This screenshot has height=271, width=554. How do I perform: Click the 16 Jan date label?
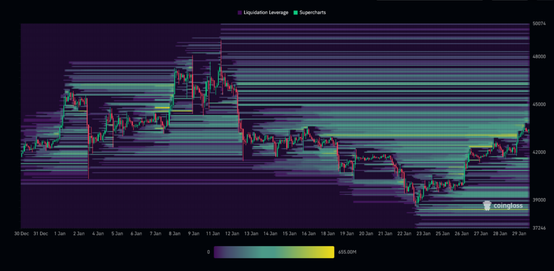click(x=308, y=233)
